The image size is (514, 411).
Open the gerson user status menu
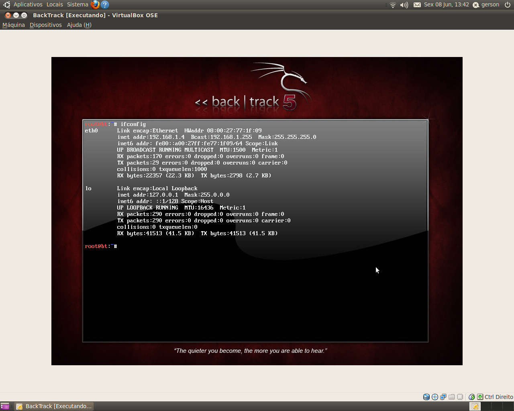486,5
